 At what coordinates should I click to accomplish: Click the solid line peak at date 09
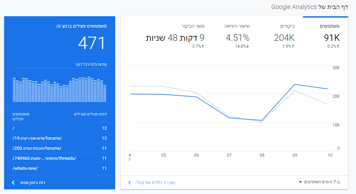295,84
